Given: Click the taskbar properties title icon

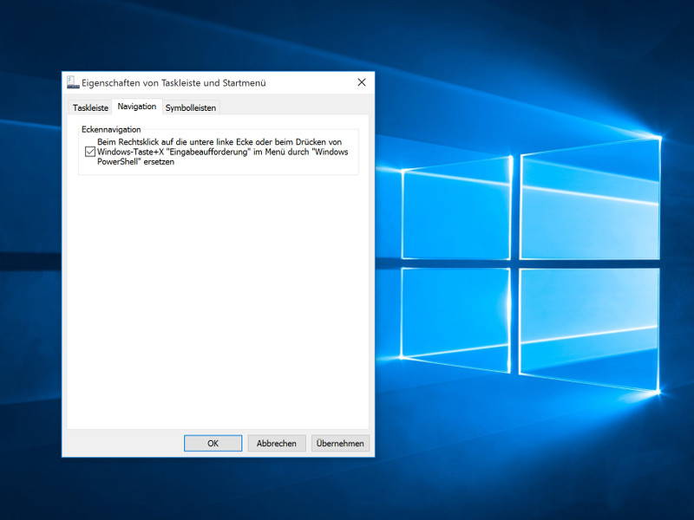Looking at the screenshot, I should 73,82.
